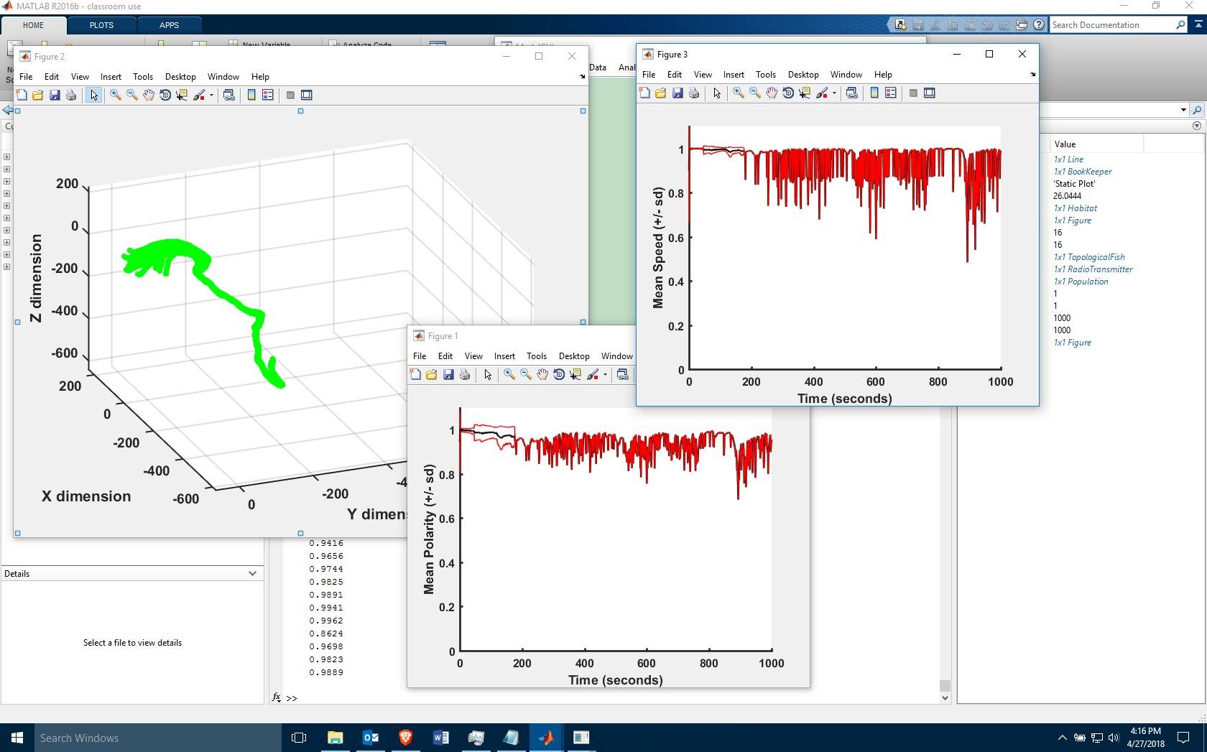
Task: Show plot tools and dock Figure 3
Action: tap(930, 93)
